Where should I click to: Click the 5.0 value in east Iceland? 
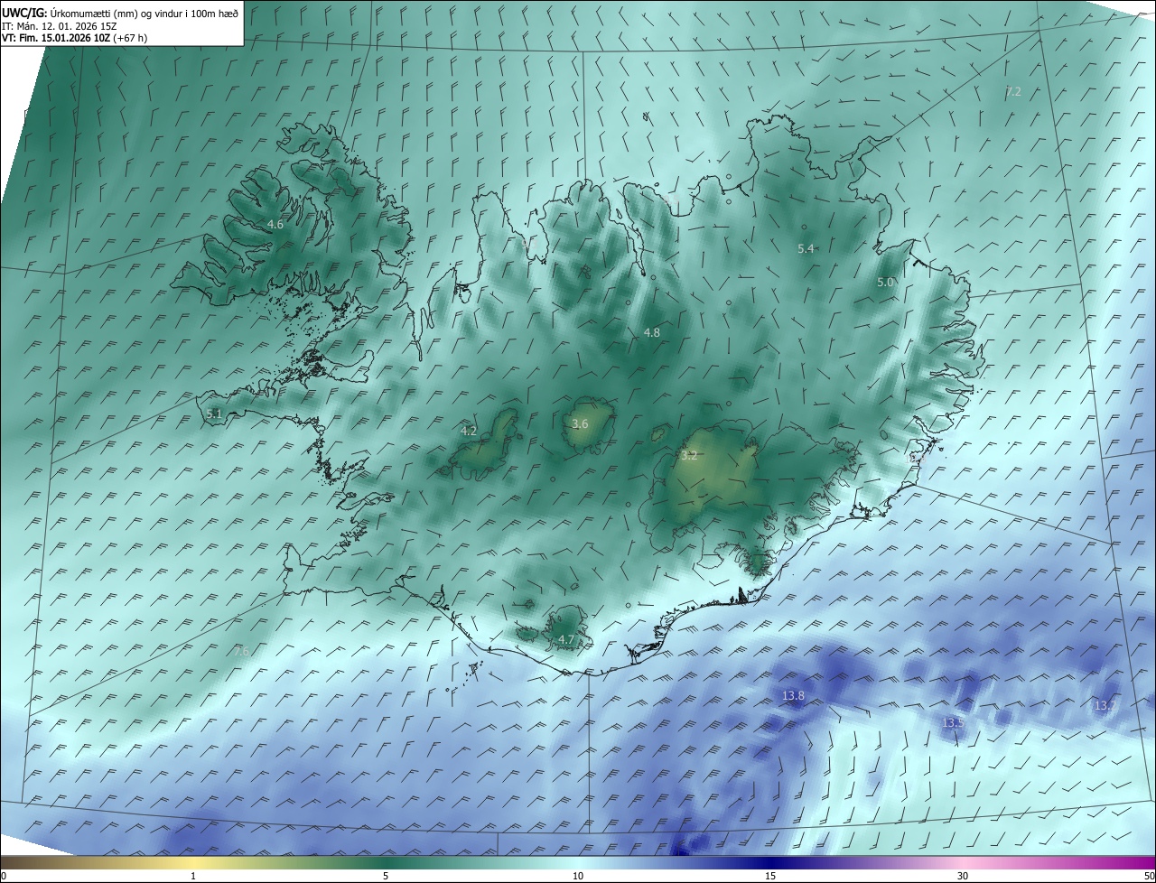[886, 282]
